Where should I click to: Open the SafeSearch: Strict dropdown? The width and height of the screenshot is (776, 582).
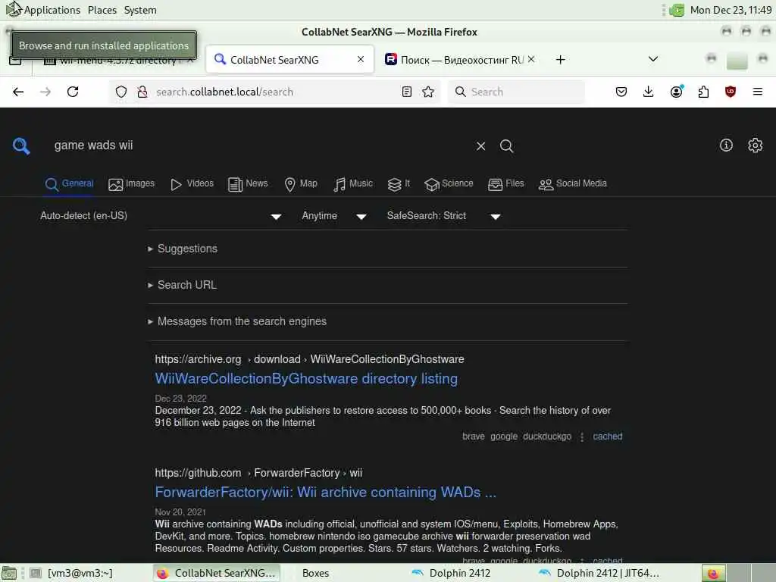[x=444, y=216]
